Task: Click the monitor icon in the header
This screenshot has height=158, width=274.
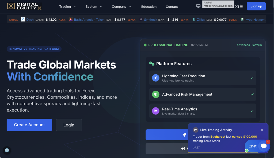Action: [198, 6]
